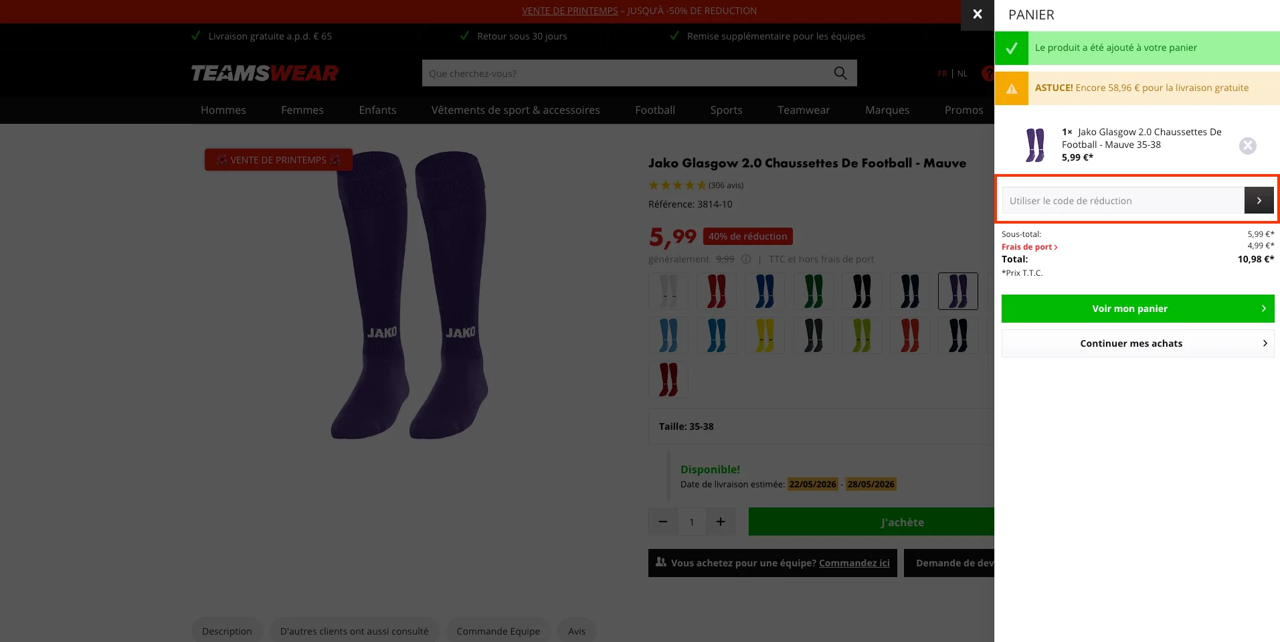The image size is (1280, 642).
Task: Click cart item Jako Glasgow 2.0 title
Action: [x=1141, y=138]
